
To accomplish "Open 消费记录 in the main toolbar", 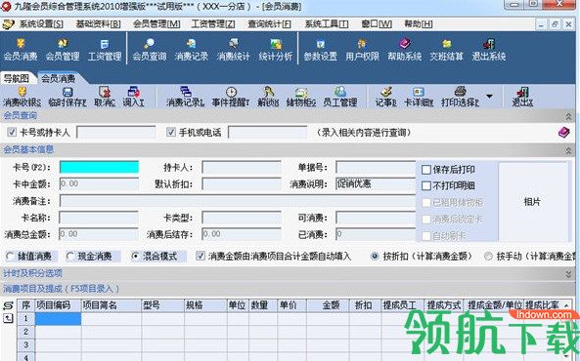I will pos(192,50).
